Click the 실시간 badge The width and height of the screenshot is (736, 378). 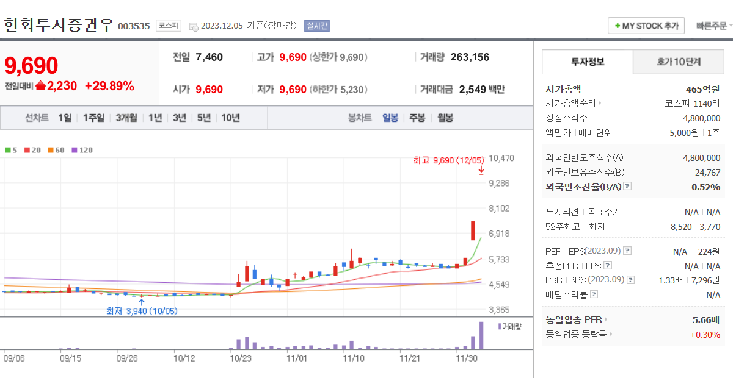point(316,26)
